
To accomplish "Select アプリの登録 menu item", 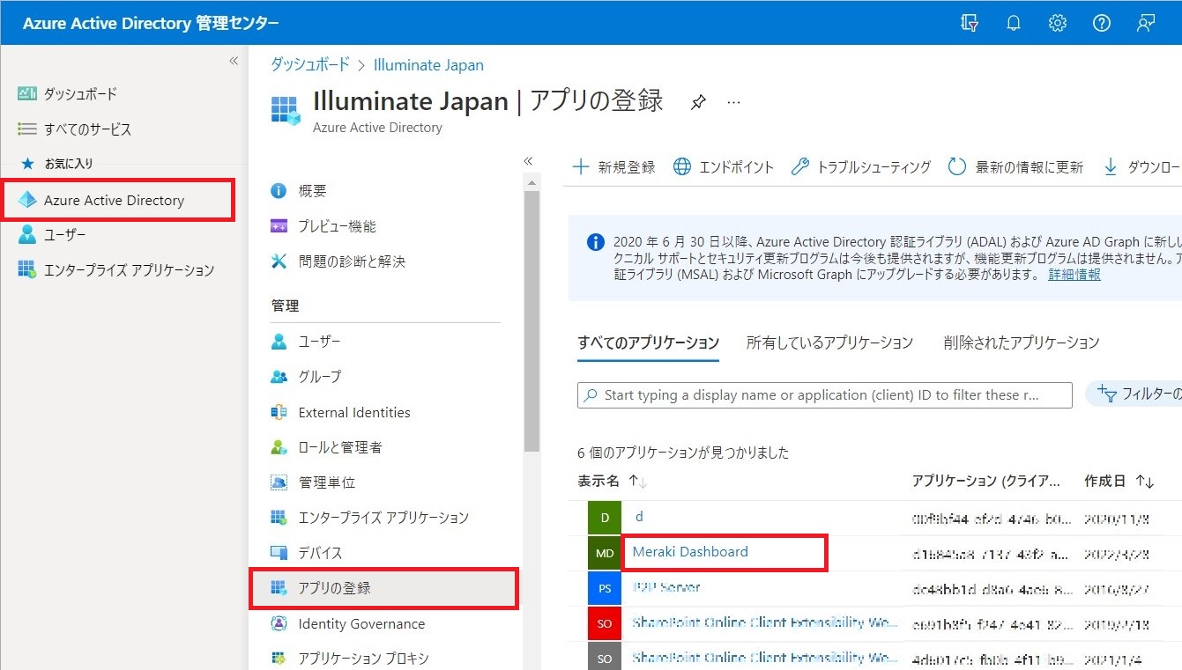I will 383,588.
